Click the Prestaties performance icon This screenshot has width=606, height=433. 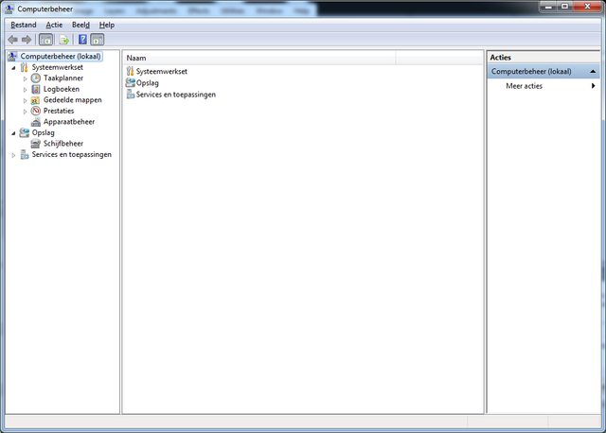pyautogui.click(x=36, y=111)
